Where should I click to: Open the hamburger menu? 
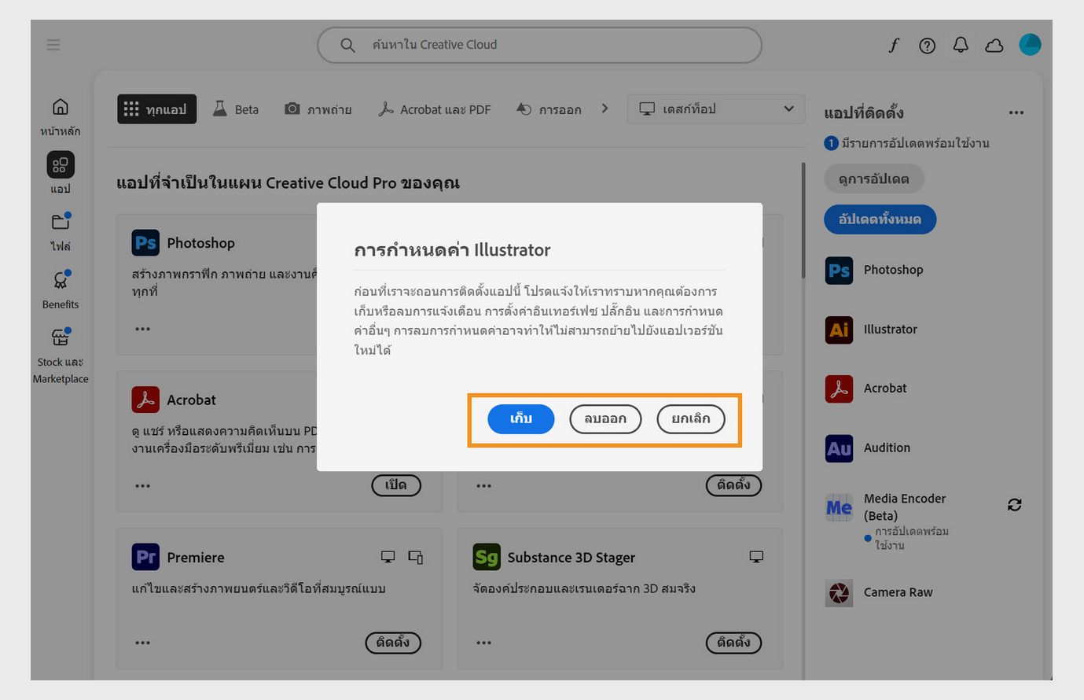pyautogui.click(x=53, y=45)
